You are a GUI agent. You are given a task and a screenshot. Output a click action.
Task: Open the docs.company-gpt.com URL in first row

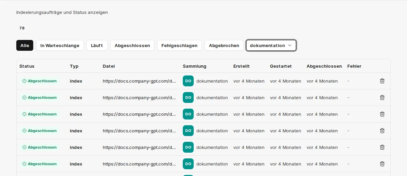[139, 81]
